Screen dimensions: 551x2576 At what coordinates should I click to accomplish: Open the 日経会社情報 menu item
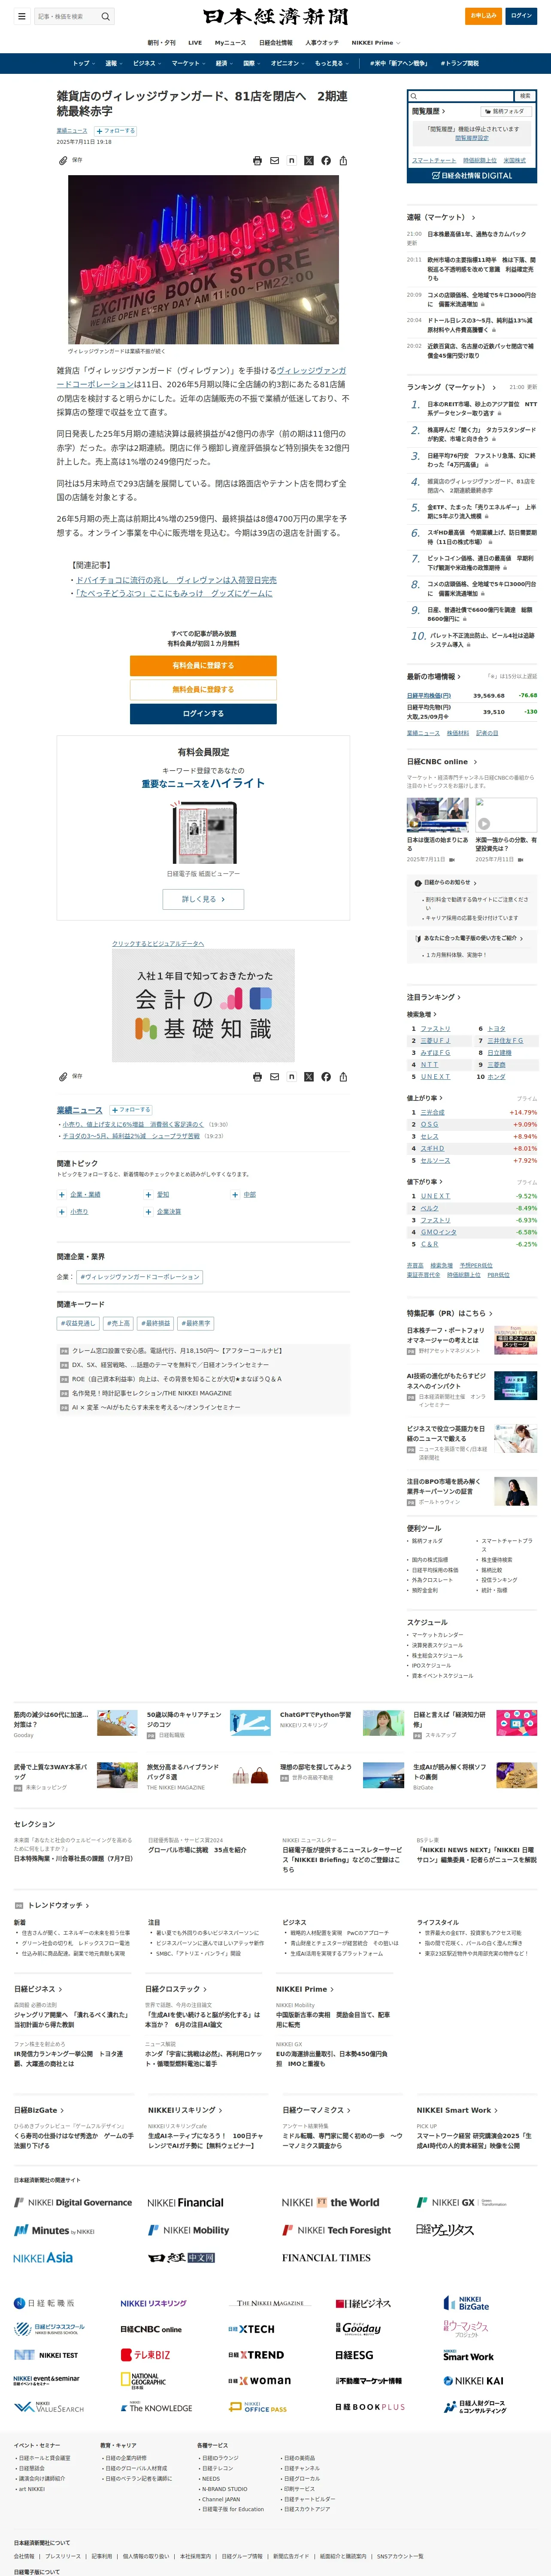coord(276,43)
